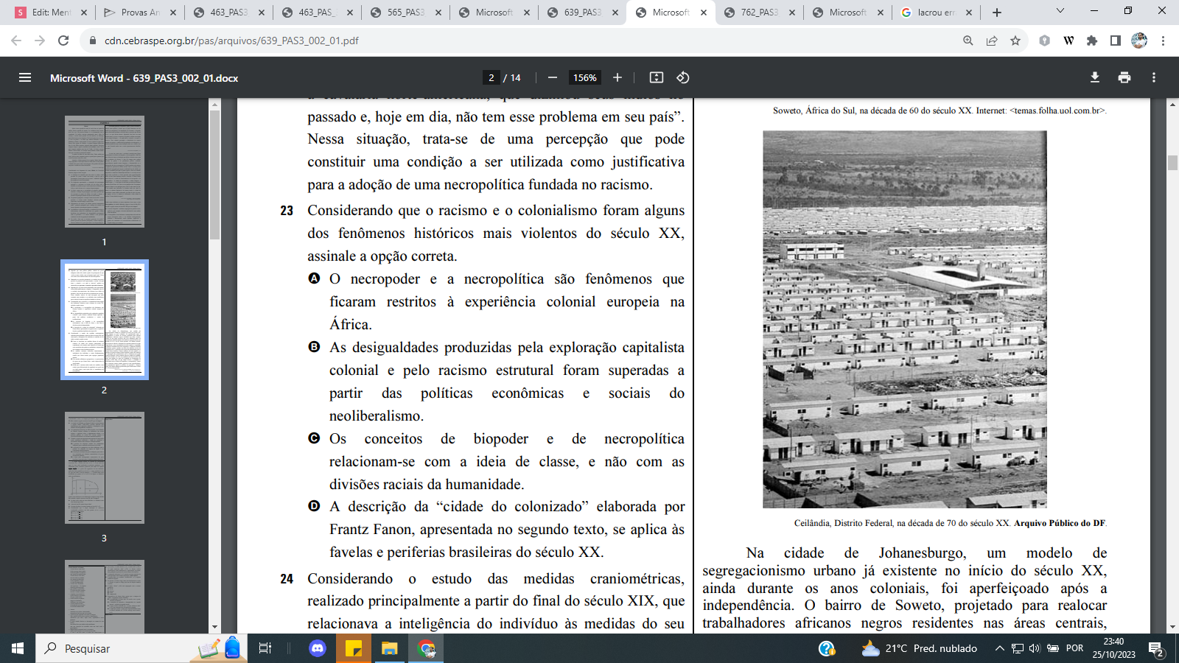Viewport: 1179px width, 663px height.
Task: Open Chrome profile avatar
Action: [x=1139, y=41]
